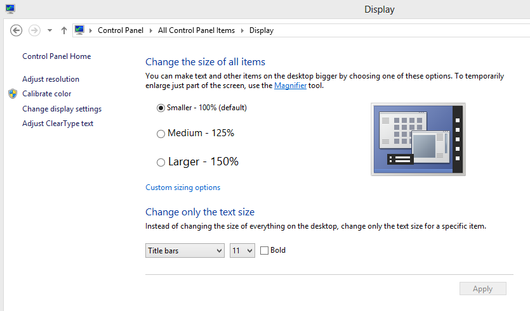The image size is (530, 311).
Task: Open the font size 11 dropdown
Action: pos(242,251)
